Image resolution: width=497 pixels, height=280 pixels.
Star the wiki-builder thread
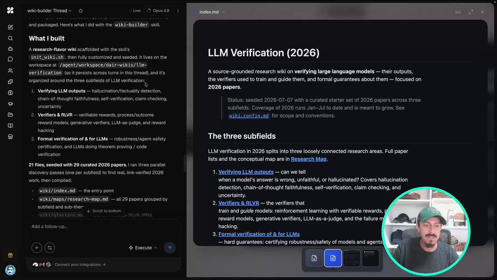pyautogui.click(x=81, y=11)
